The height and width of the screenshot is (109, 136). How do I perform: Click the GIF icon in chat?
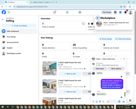103,102
